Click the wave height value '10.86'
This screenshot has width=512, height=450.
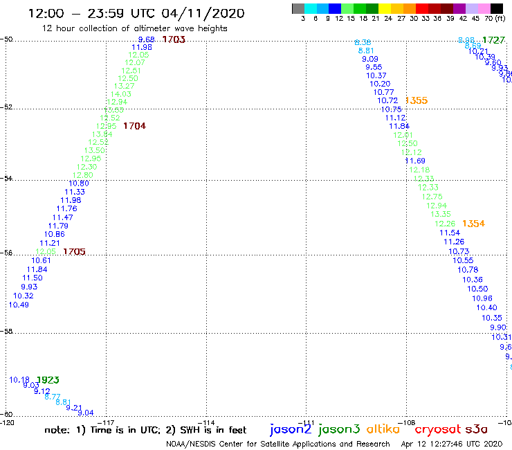tap(55, 234)
